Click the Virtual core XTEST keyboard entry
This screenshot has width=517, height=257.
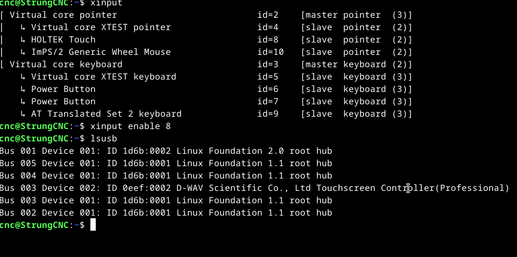point(103,77)
